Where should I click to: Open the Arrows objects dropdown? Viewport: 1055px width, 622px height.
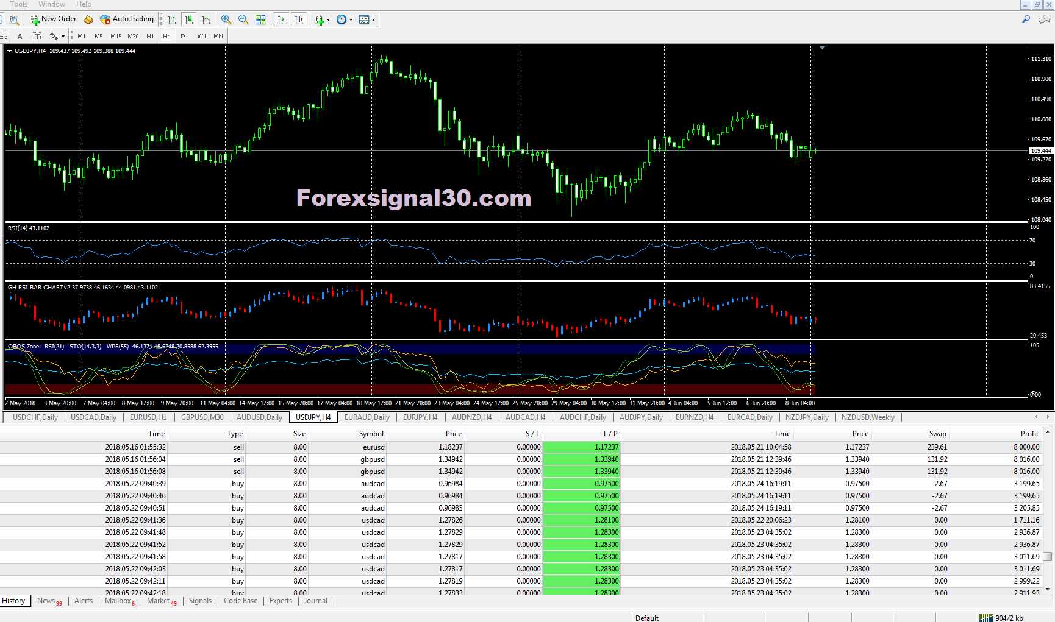coord(57,37)
